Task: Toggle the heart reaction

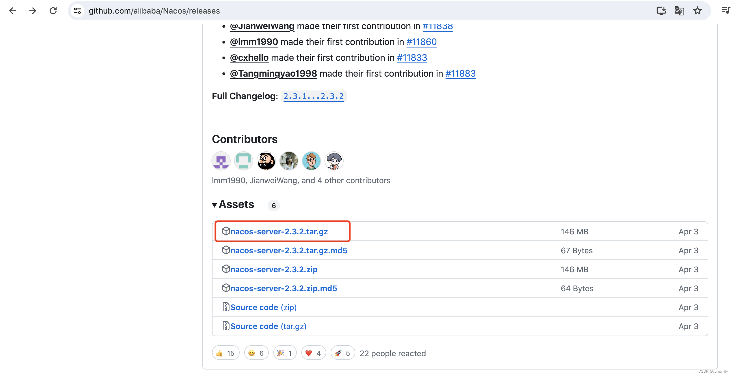Action: pyautogui.click(x=313, y=353)
